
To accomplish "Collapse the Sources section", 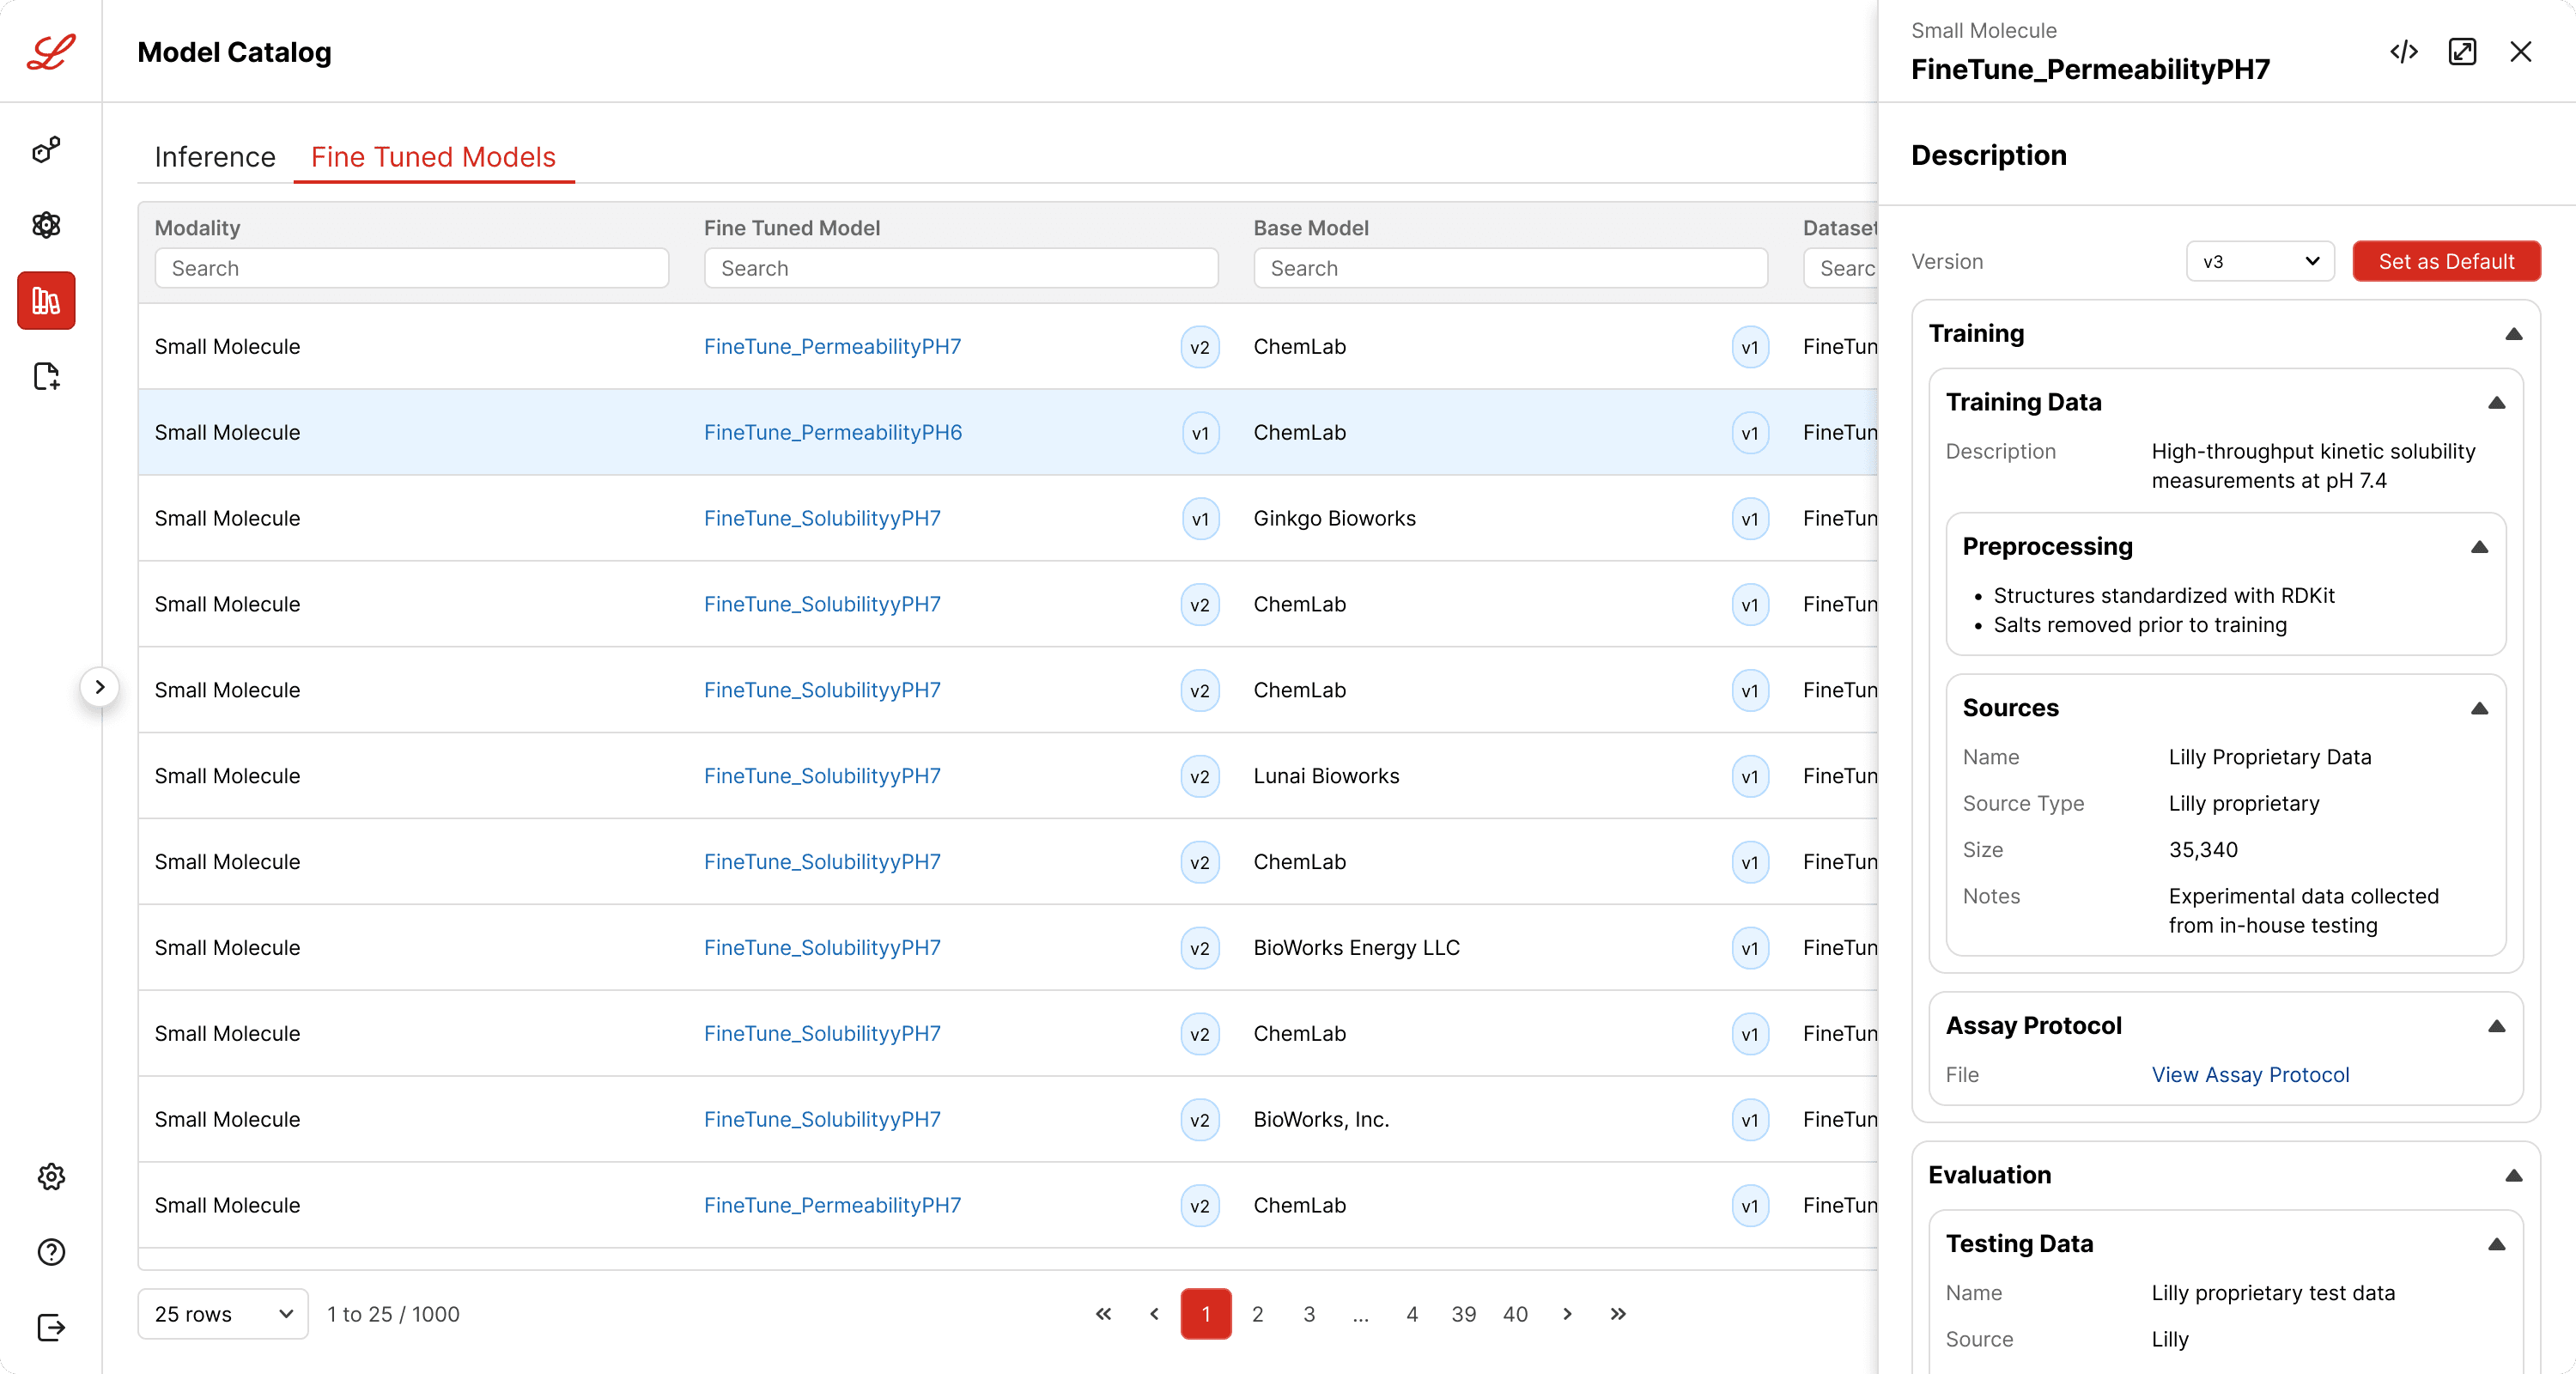I will 2480,708.
